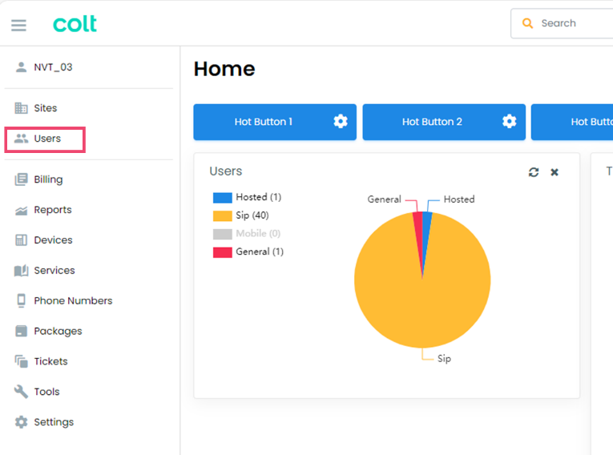Click the Settings gear icon in sidebar

click(21, 422)
